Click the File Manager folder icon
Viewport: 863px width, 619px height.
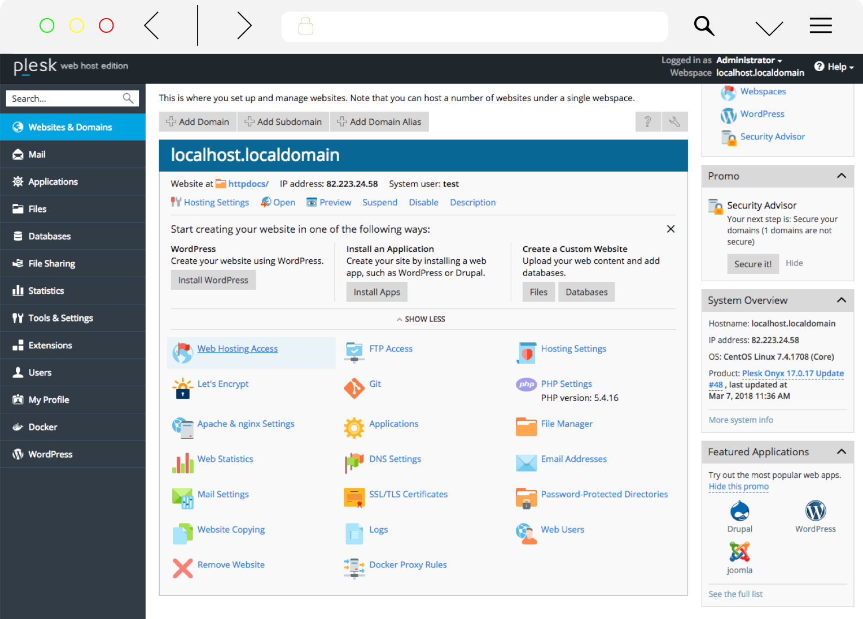click(x=526, y=427)
